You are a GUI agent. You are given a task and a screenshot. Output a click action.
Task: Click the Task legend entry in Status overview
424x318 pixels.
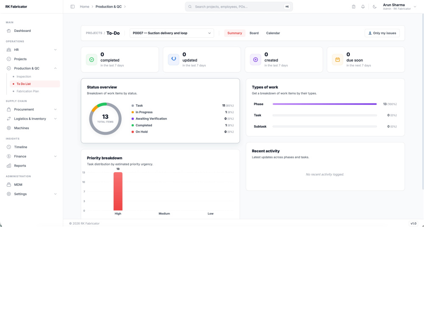point(182,106)
